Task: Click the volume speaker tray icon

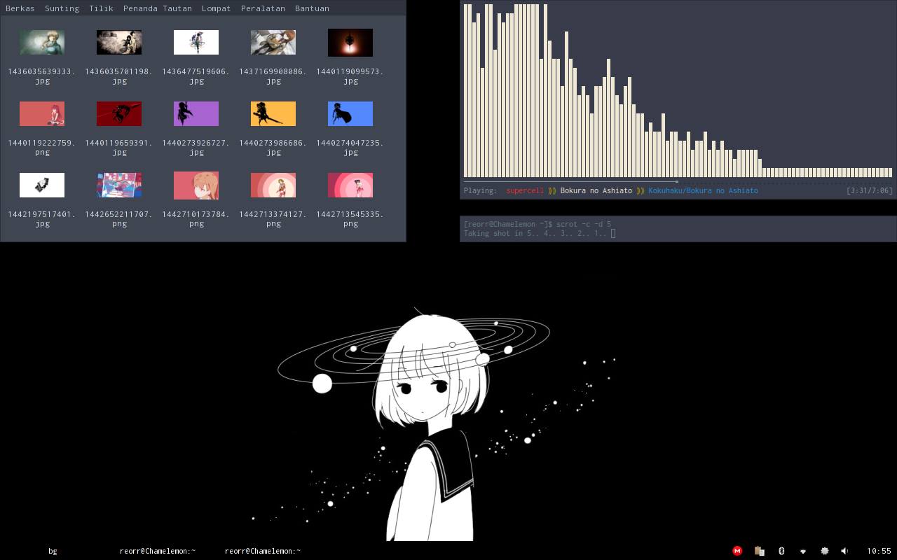Action: pos(844,551)
